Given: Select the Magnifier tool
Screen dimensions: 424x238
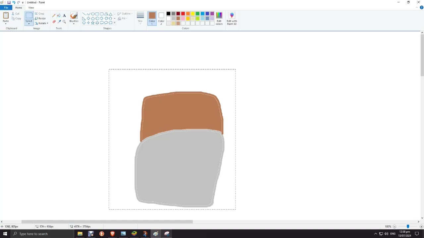Looking at the screenshot, I should click(64, 21).
